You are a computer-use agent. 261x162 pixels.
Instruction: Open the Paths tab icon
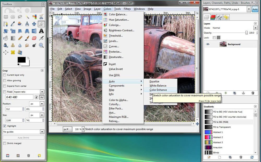(x=220, y=17)
